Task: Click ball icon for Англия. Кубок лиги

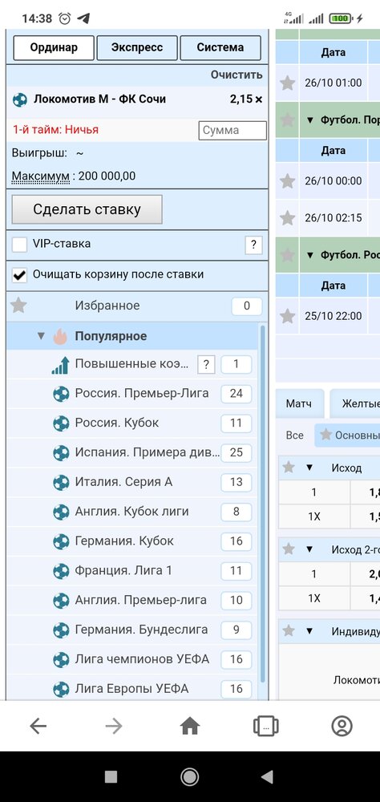Action: click(x=61, y=512)
